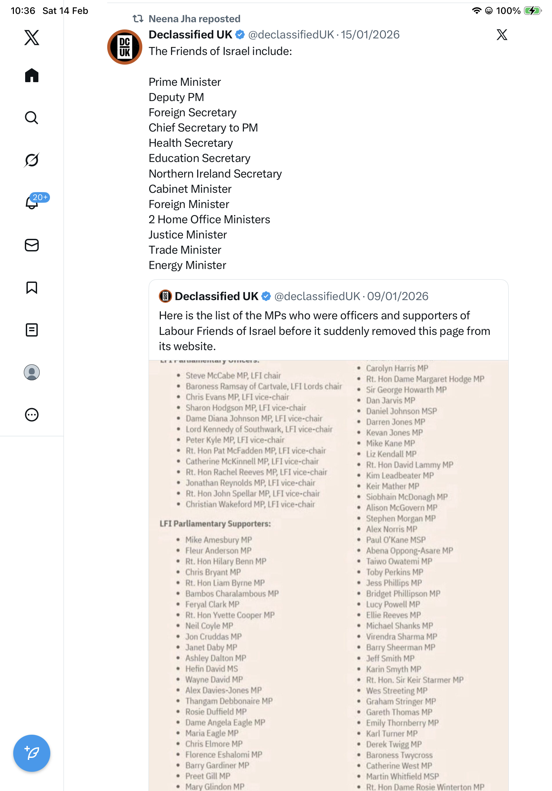Open Neena Jha reposted link
Viewport: 552px width, 791px height.
point(195,19)
